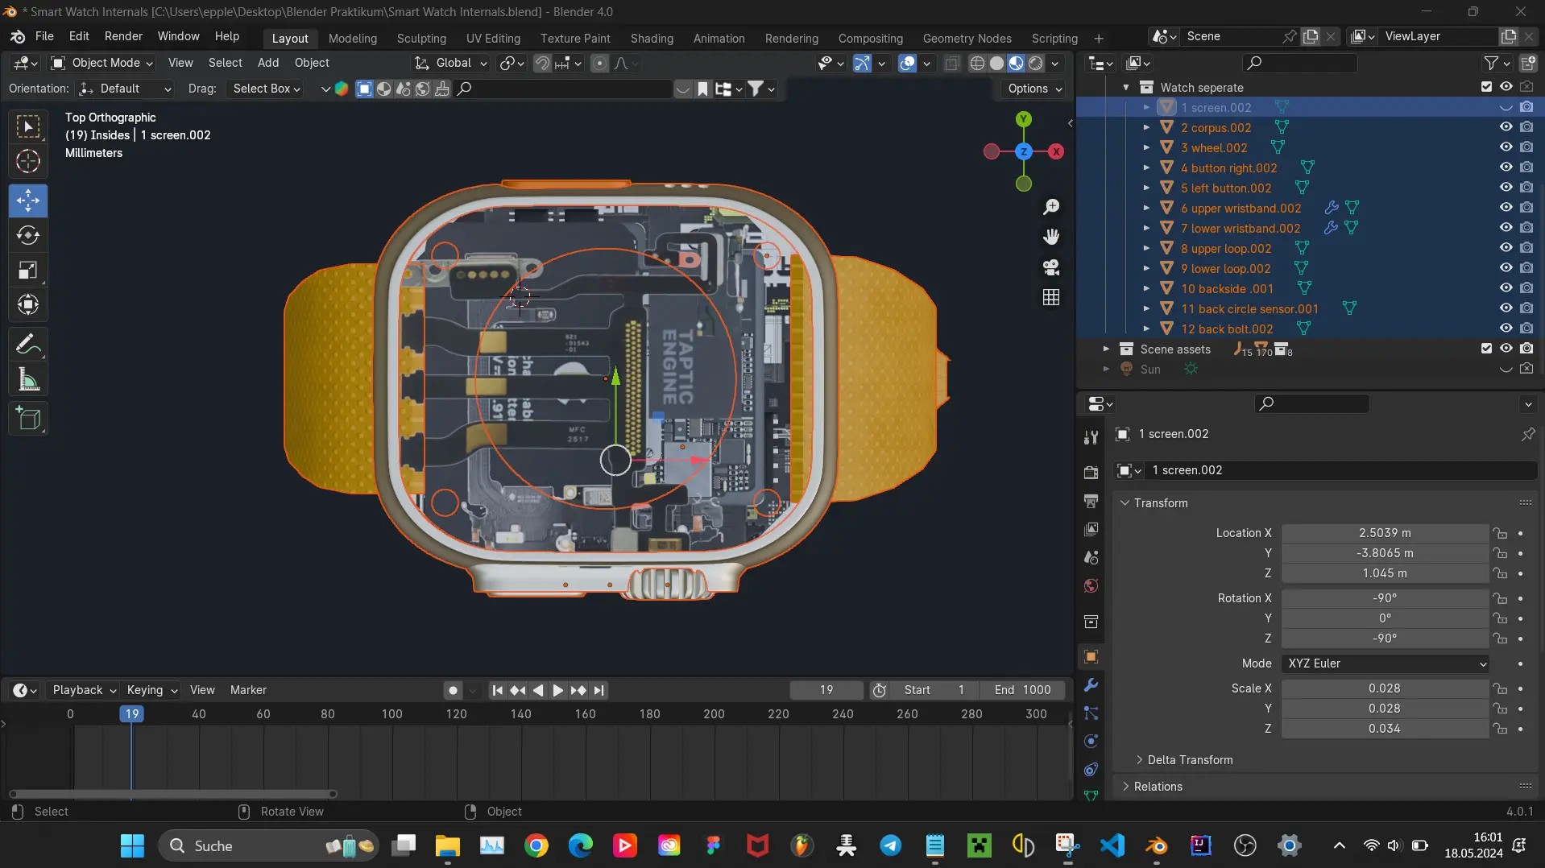The width and height of the screenshot is (1545, 868).
Task: Toggle the camera view icon
Action: coord(1051,267)
